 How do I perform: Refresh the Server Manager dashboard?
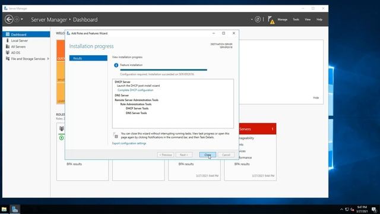click(x=258, y=19)
